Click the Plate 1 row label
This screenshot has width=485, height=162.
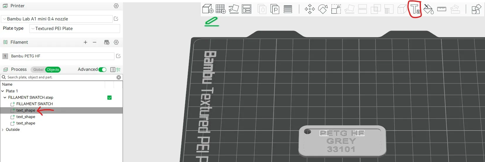[x=12, y=91]
